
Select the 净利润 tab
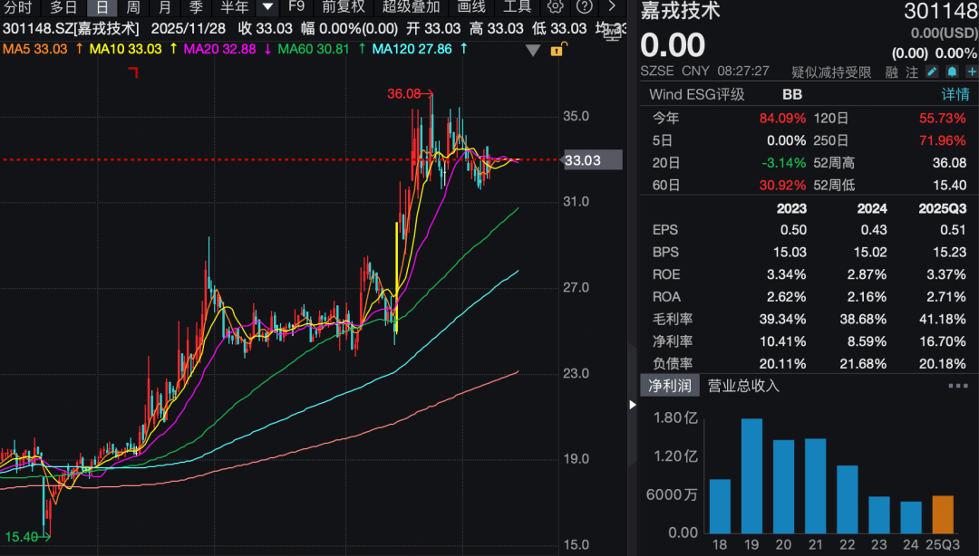pyautogui.click(x=669, y=386)
